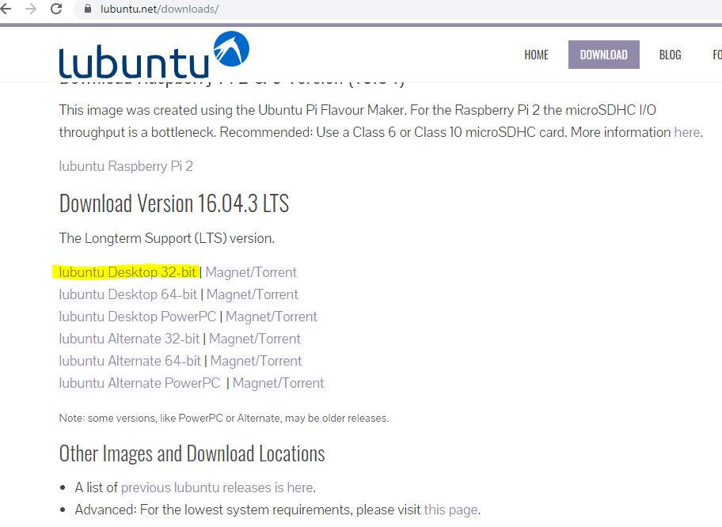The height and width of the screenshot is (527, 722).
Task: Open the HOME menu item
Action: (537, 55)
